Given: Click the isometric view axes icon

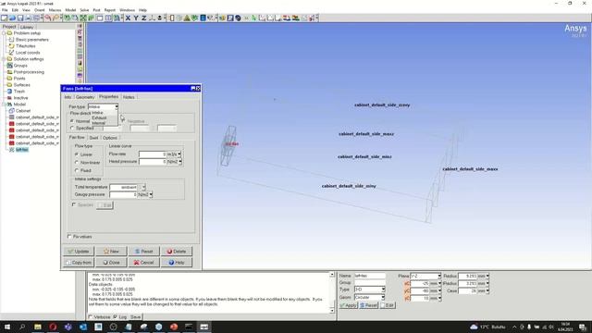Looking at the screenshot, I should click(x=152, y=18).
